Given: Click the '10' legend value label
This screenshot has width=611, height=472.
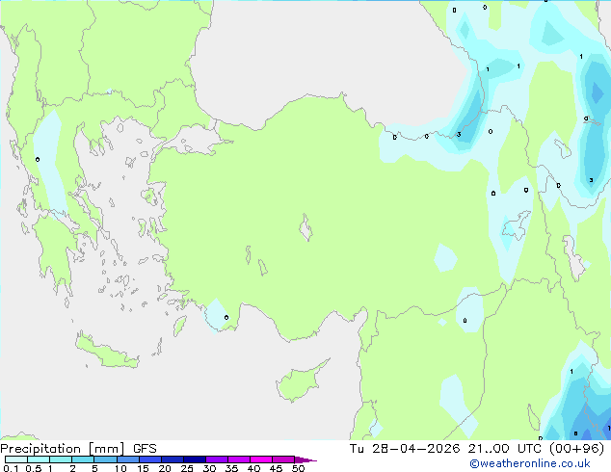Looking at the screenshot, I should [x=120, y=468].
